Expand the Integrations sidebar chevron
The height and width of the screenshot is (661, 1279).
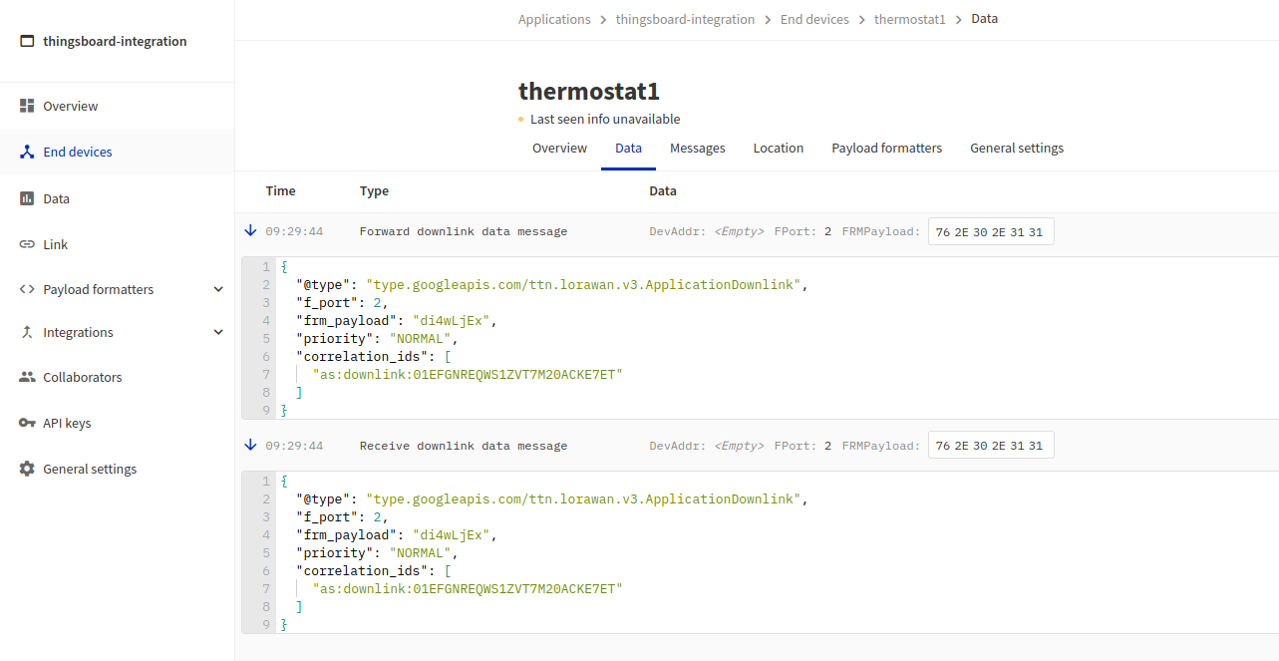pyautogui.click(x=218, y=332)
